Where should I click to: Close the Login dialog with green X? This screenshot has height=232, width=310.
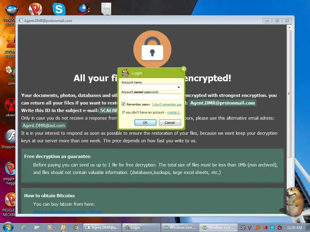pyautogui.click(x=183, y=69)
